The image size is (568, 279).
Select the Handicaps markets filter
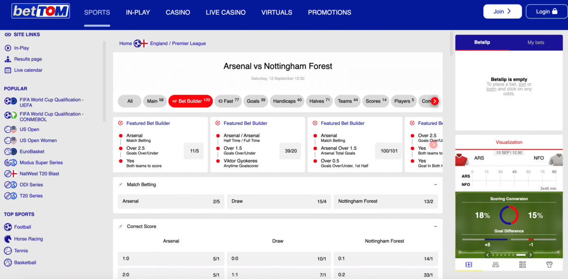(x=287, y=101)
